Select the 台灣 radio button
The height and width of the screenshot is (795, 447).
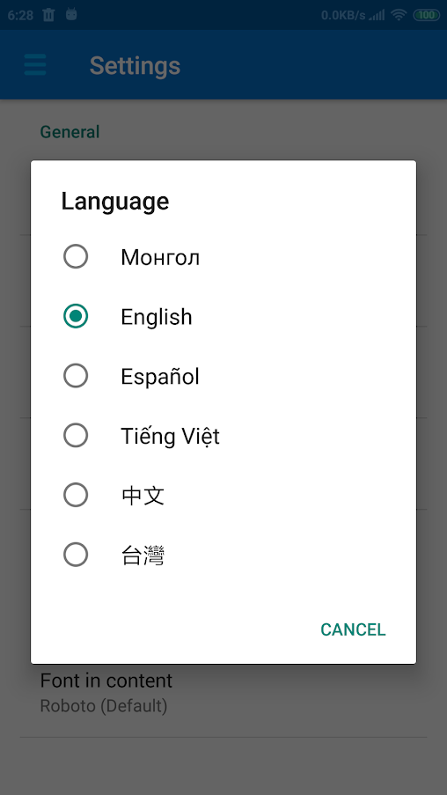click(76, 555)
